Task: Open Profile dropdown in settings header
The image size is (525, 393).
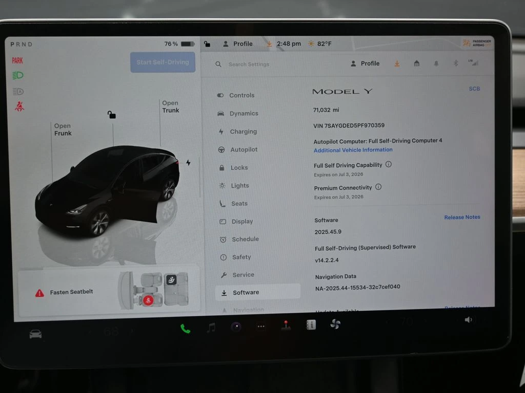Action: [365, 63]
